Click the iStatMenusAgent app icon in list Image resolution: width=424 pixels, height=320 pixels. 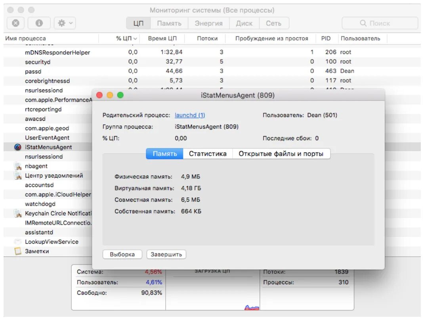coord(17,147)
